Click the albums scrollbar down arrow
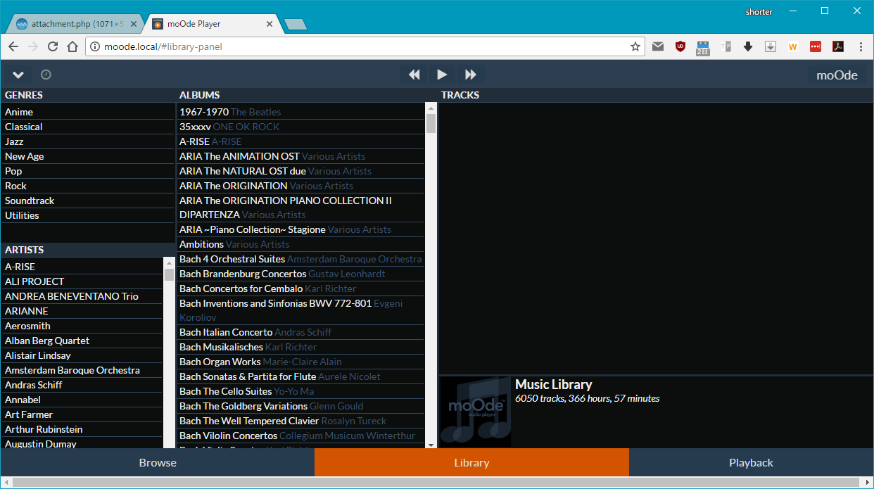874x489 pixels. click(431, 443)
